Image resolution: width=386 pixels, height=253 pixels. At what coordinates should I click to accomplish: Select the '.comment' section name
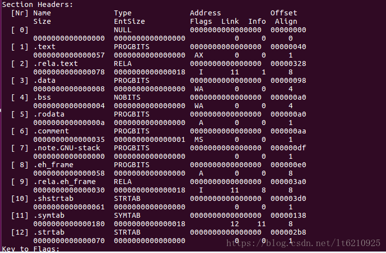click(51, 131)
